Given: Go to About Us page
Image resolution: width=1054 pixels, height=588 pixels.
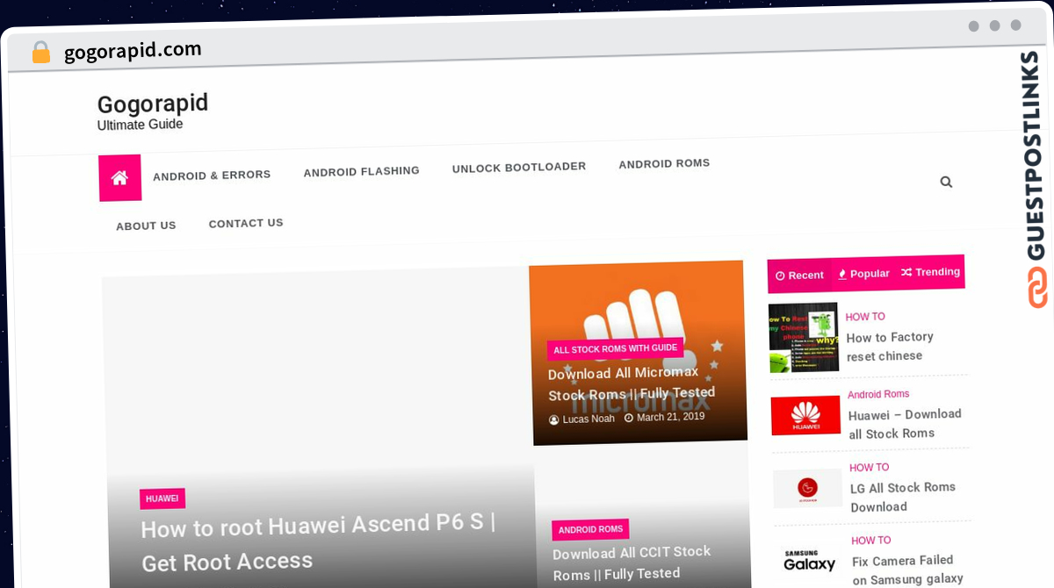Looking at the screenshot, I should pyautogui.click(x=146, y=226).
